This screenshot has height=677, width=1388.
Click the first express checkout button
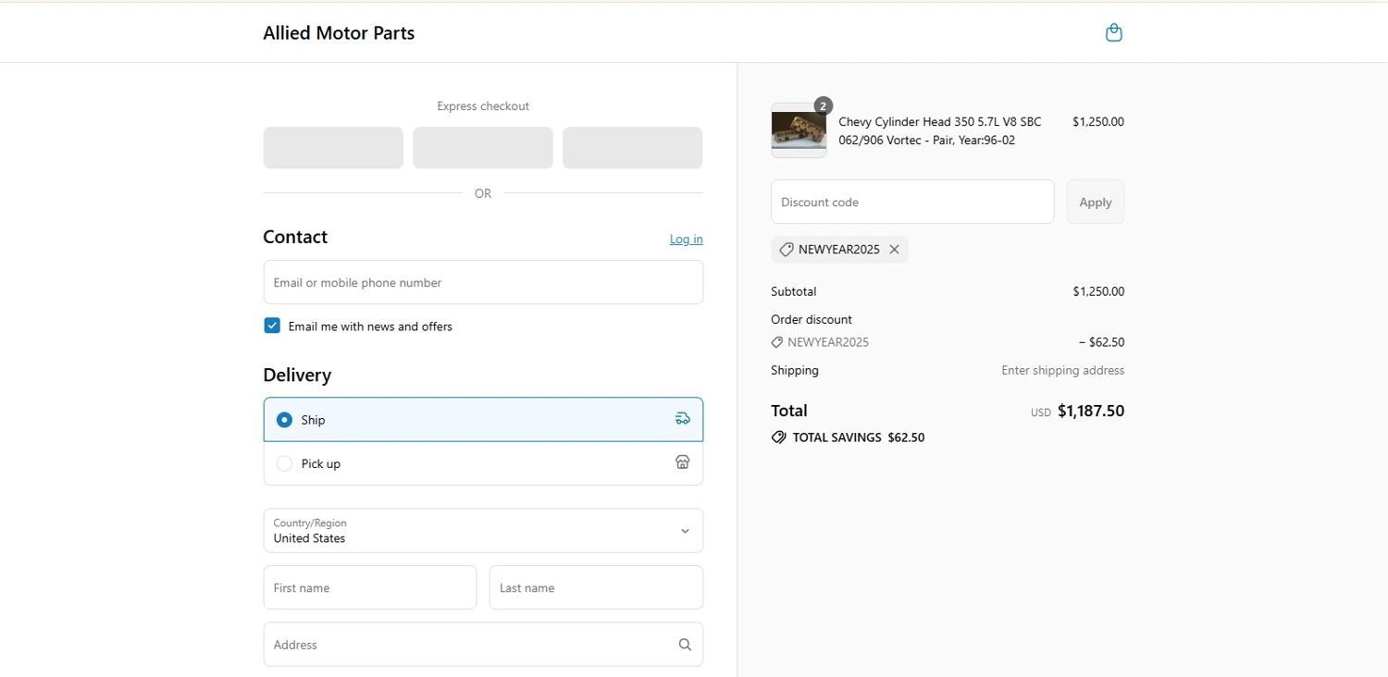pos(333,148)
